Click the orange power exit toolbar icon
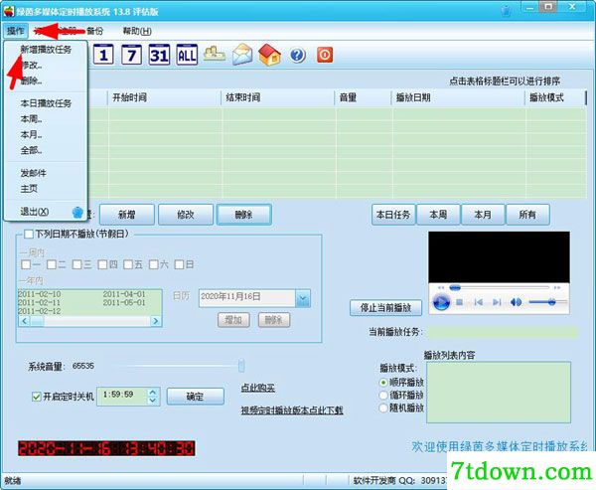Screen dimensions: 596x490 click(325, 55)
